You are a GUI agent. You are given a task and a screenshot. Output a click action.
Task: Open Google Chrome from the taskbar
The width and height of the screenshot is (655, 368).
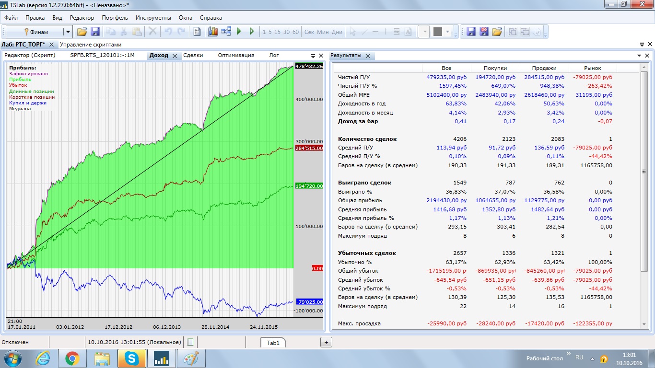pyautogui.click(x=72, y=358)
